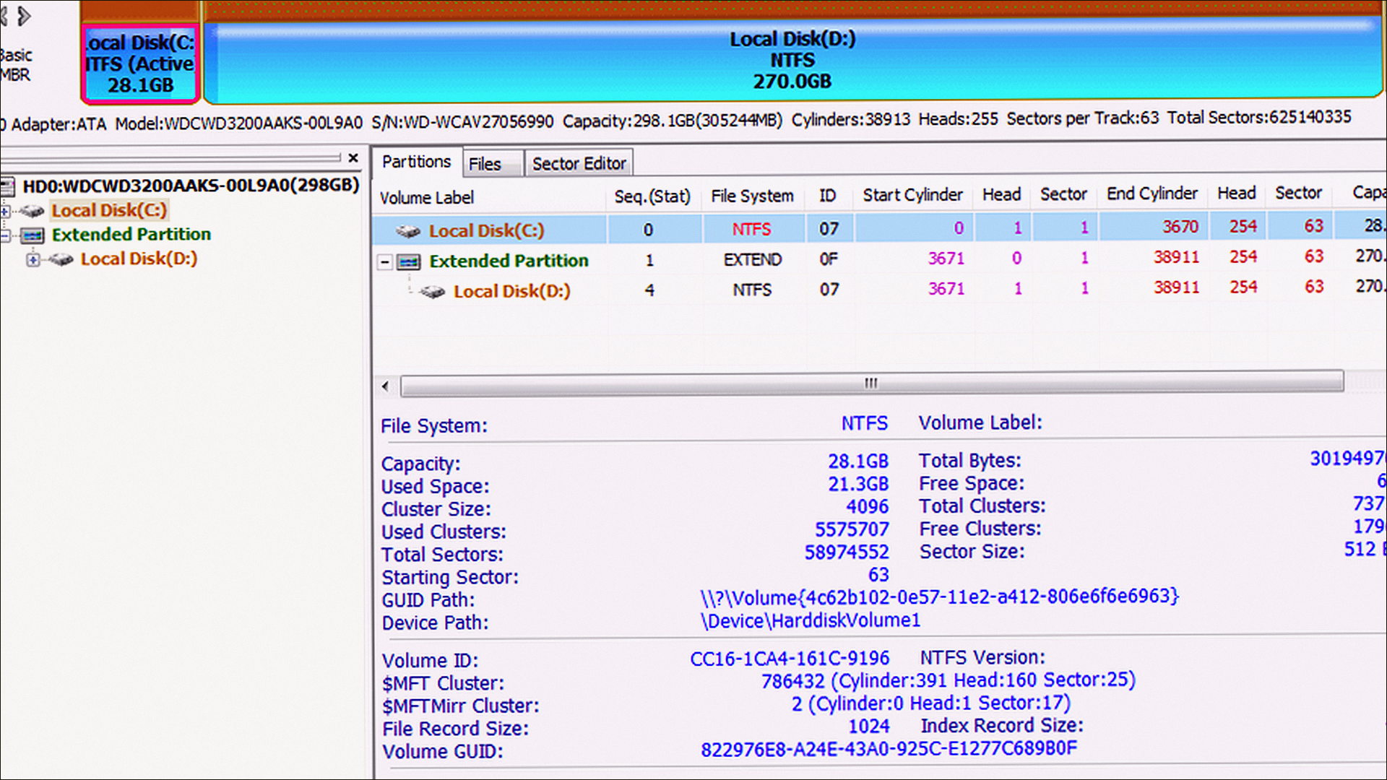The image size is (1387, 780).
Task: Click the drive icon beside Local Disk(D:) in tree
Action: pos(61,259)
